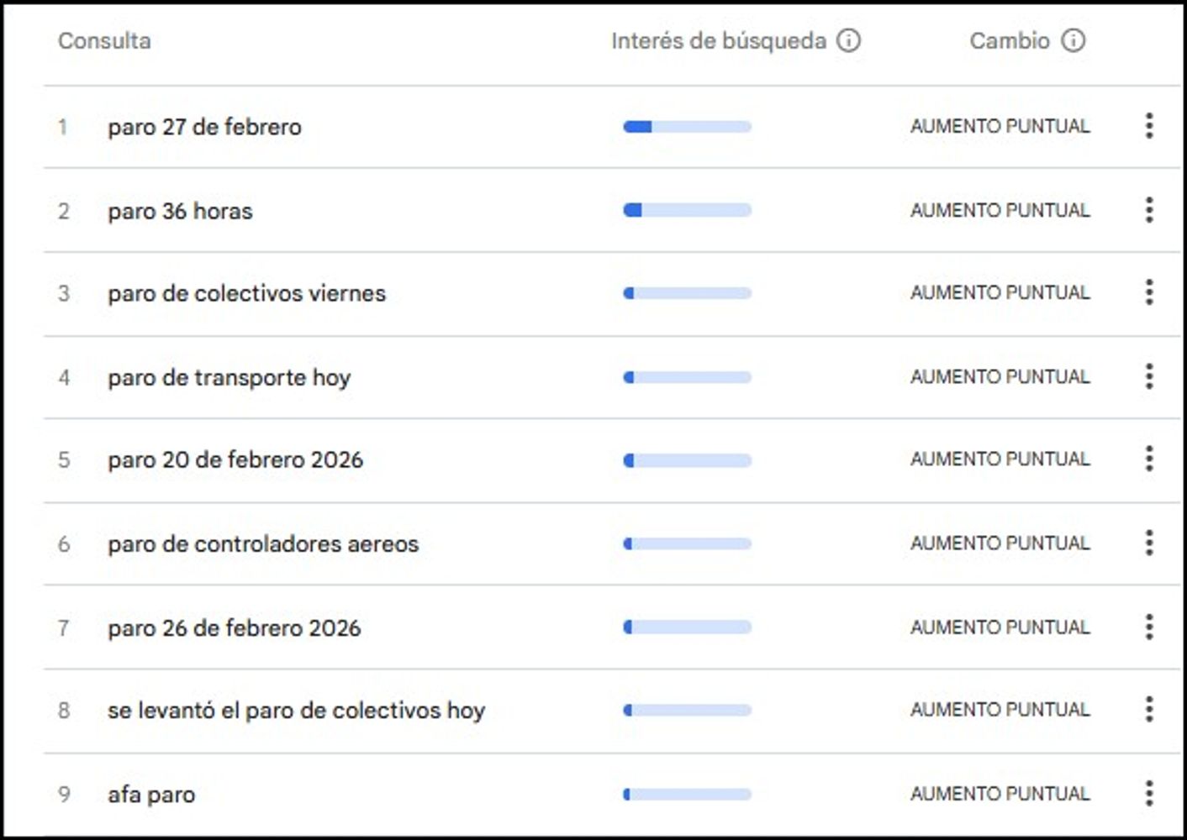Open the three-dot menu for afa paro
The width and height of the screenshot is (1187, 840).
point(1149,793)
